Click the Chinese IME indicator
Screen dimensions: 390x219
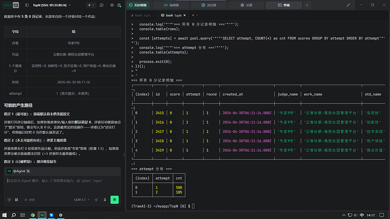tap(362, 215)
